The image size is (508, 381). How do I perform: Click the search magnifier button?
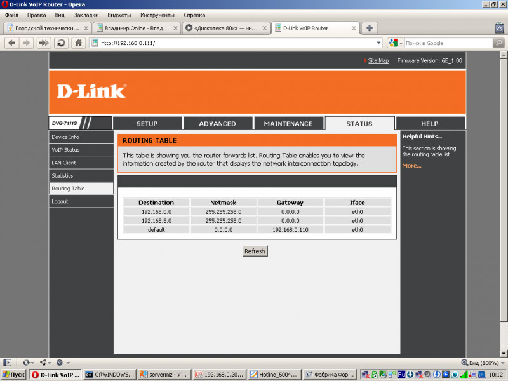498,43
